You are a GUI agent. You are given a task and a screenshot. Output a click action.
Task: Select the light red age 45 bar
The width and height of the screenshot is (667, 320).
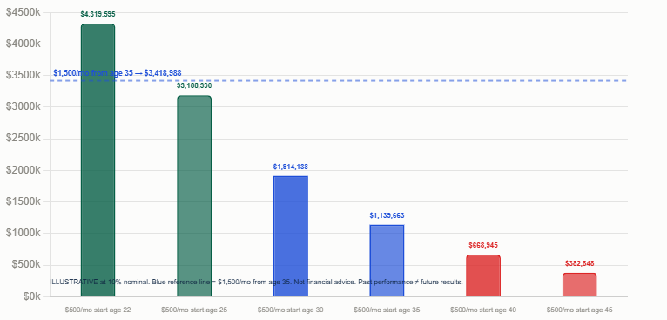coord(579,284)
